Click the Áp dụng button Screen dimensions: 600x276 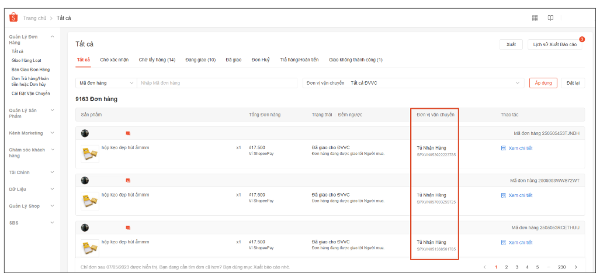[543, 83]
